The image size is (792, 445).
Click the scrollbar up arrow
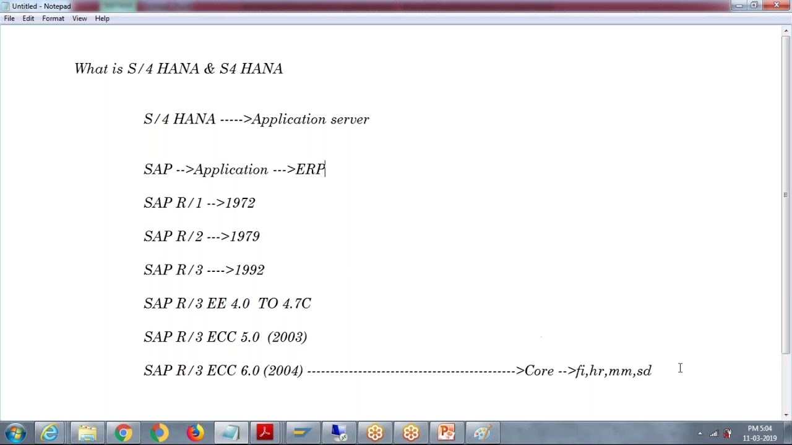point(786,32)
